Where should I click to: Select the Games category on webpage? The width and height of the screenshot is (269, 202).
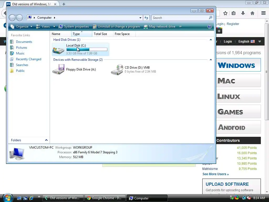tap(239, 112)
